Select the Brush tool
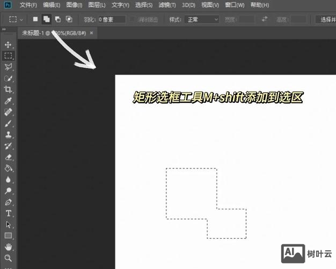Image resolution: width=336 pixels, height=269 pixels. (8, 123)
